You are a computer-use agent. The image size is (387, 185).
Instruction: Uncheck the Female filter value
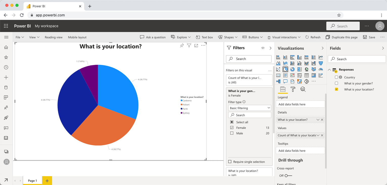click(232, 128)
